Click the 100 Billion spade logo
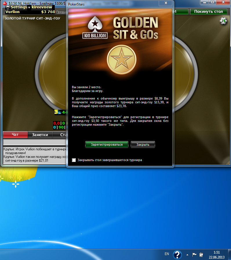This screenshot has height=260, width=231. 95,28
